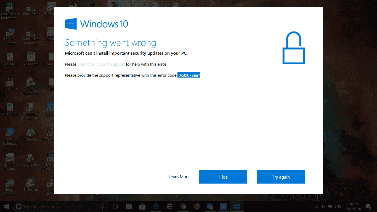
Task: Open Task View from the taskbar
Action: tap(115, 206)
